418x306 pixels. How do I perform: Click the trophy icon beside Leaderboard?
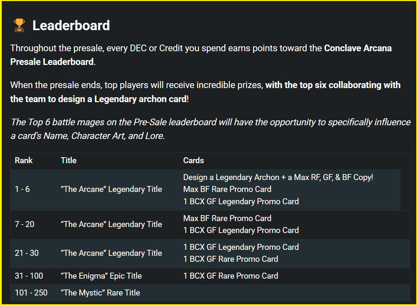click(19, 26)
